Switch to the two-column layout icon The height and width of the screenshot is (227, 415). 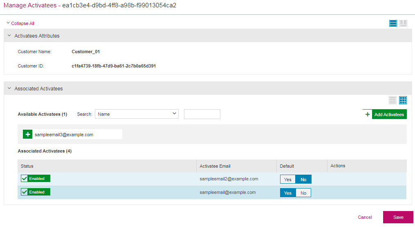pos(403,23)
